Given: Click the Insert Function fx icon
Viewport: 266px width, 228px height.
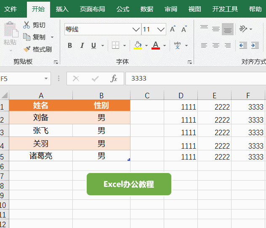Looking at the screenshot, I should [x=114, y=79].
